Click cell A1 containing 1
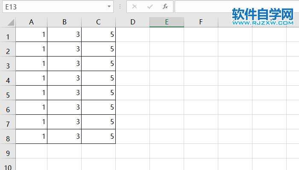 [32, 35]
